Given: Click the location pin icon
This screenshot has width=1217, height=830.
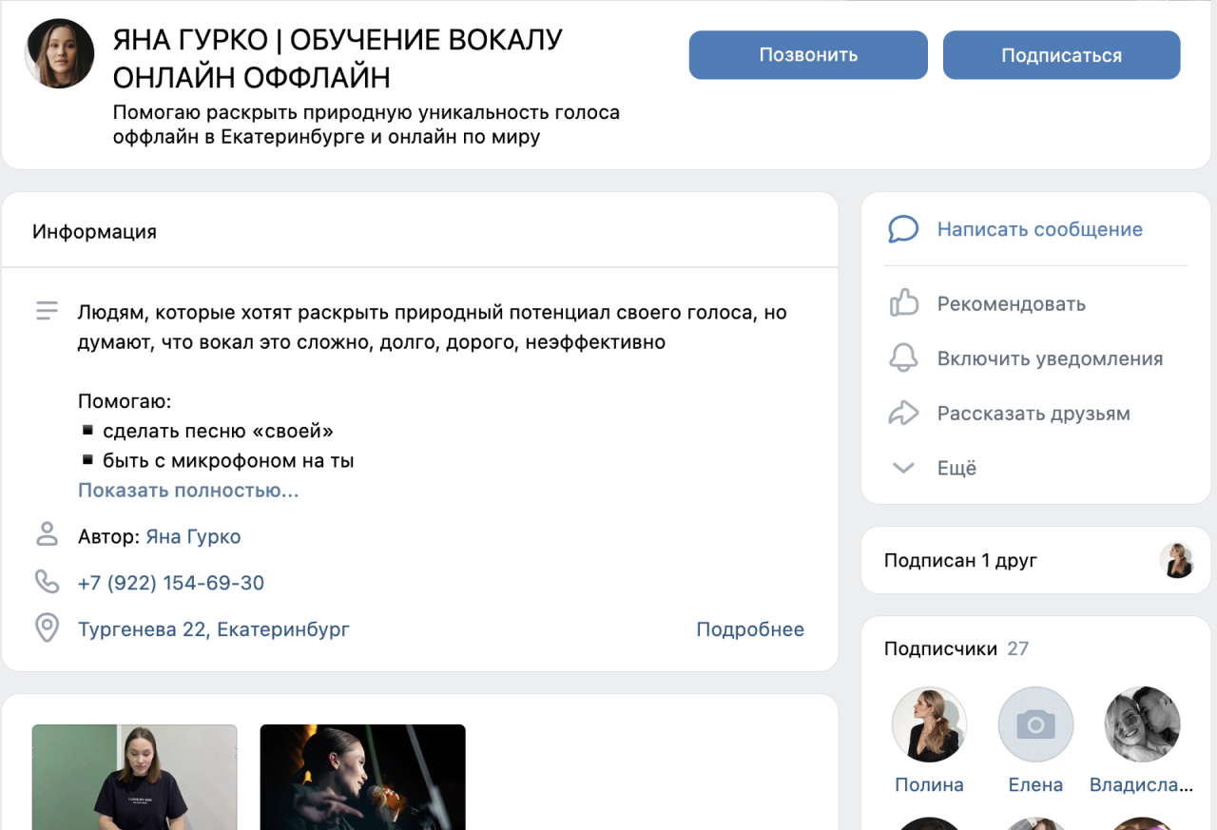Looking at the screenshot, I should coord(47,628).
